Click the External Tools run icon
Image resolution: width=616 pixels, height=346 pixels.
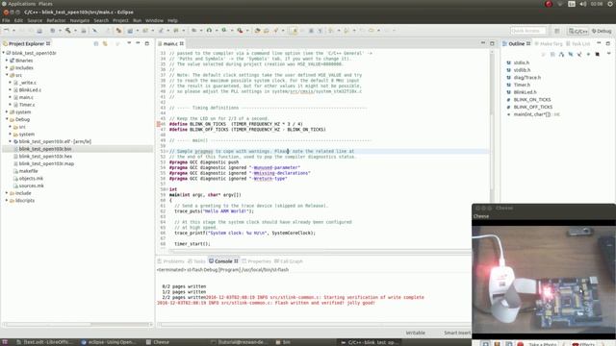[240, 30]
